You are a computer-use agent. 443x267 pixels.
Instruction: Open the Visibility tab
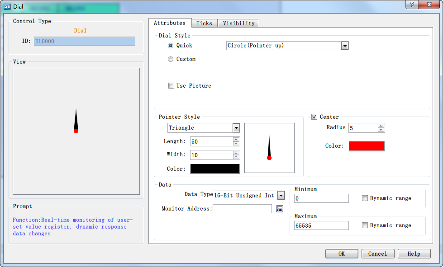[238, 23]
